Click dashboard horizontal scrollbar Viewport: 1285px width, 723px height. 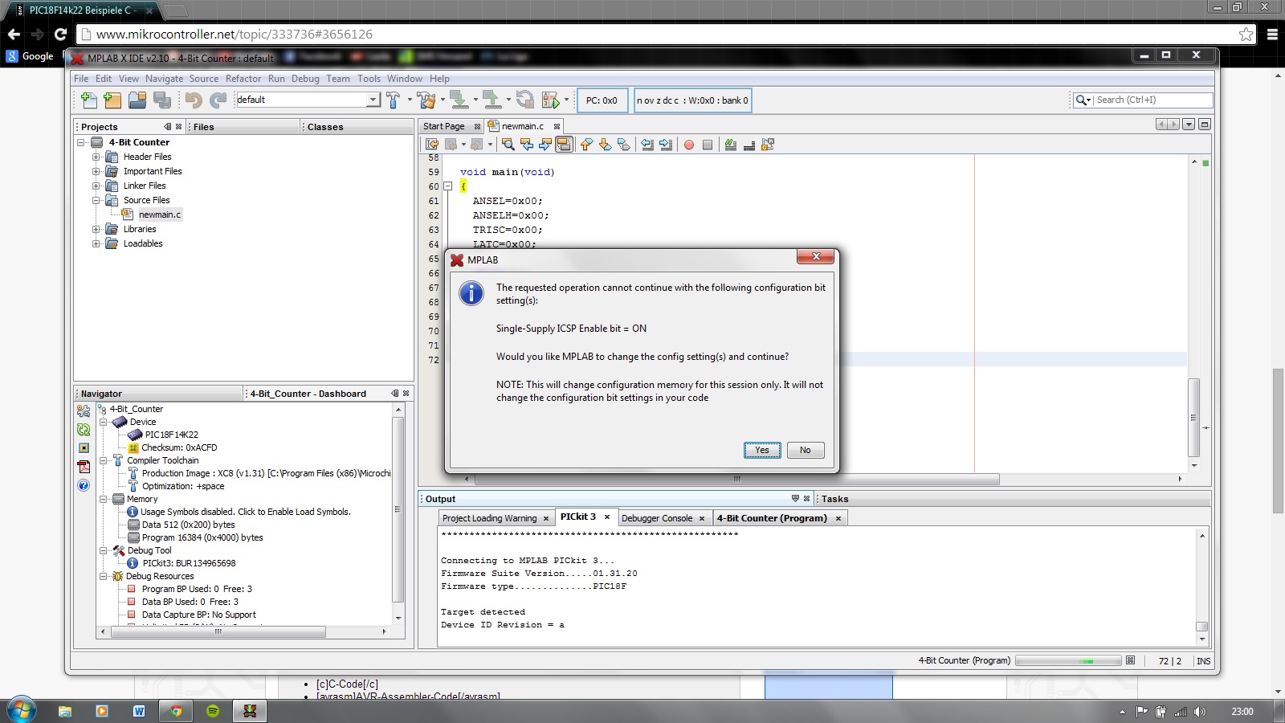(218, 632)
